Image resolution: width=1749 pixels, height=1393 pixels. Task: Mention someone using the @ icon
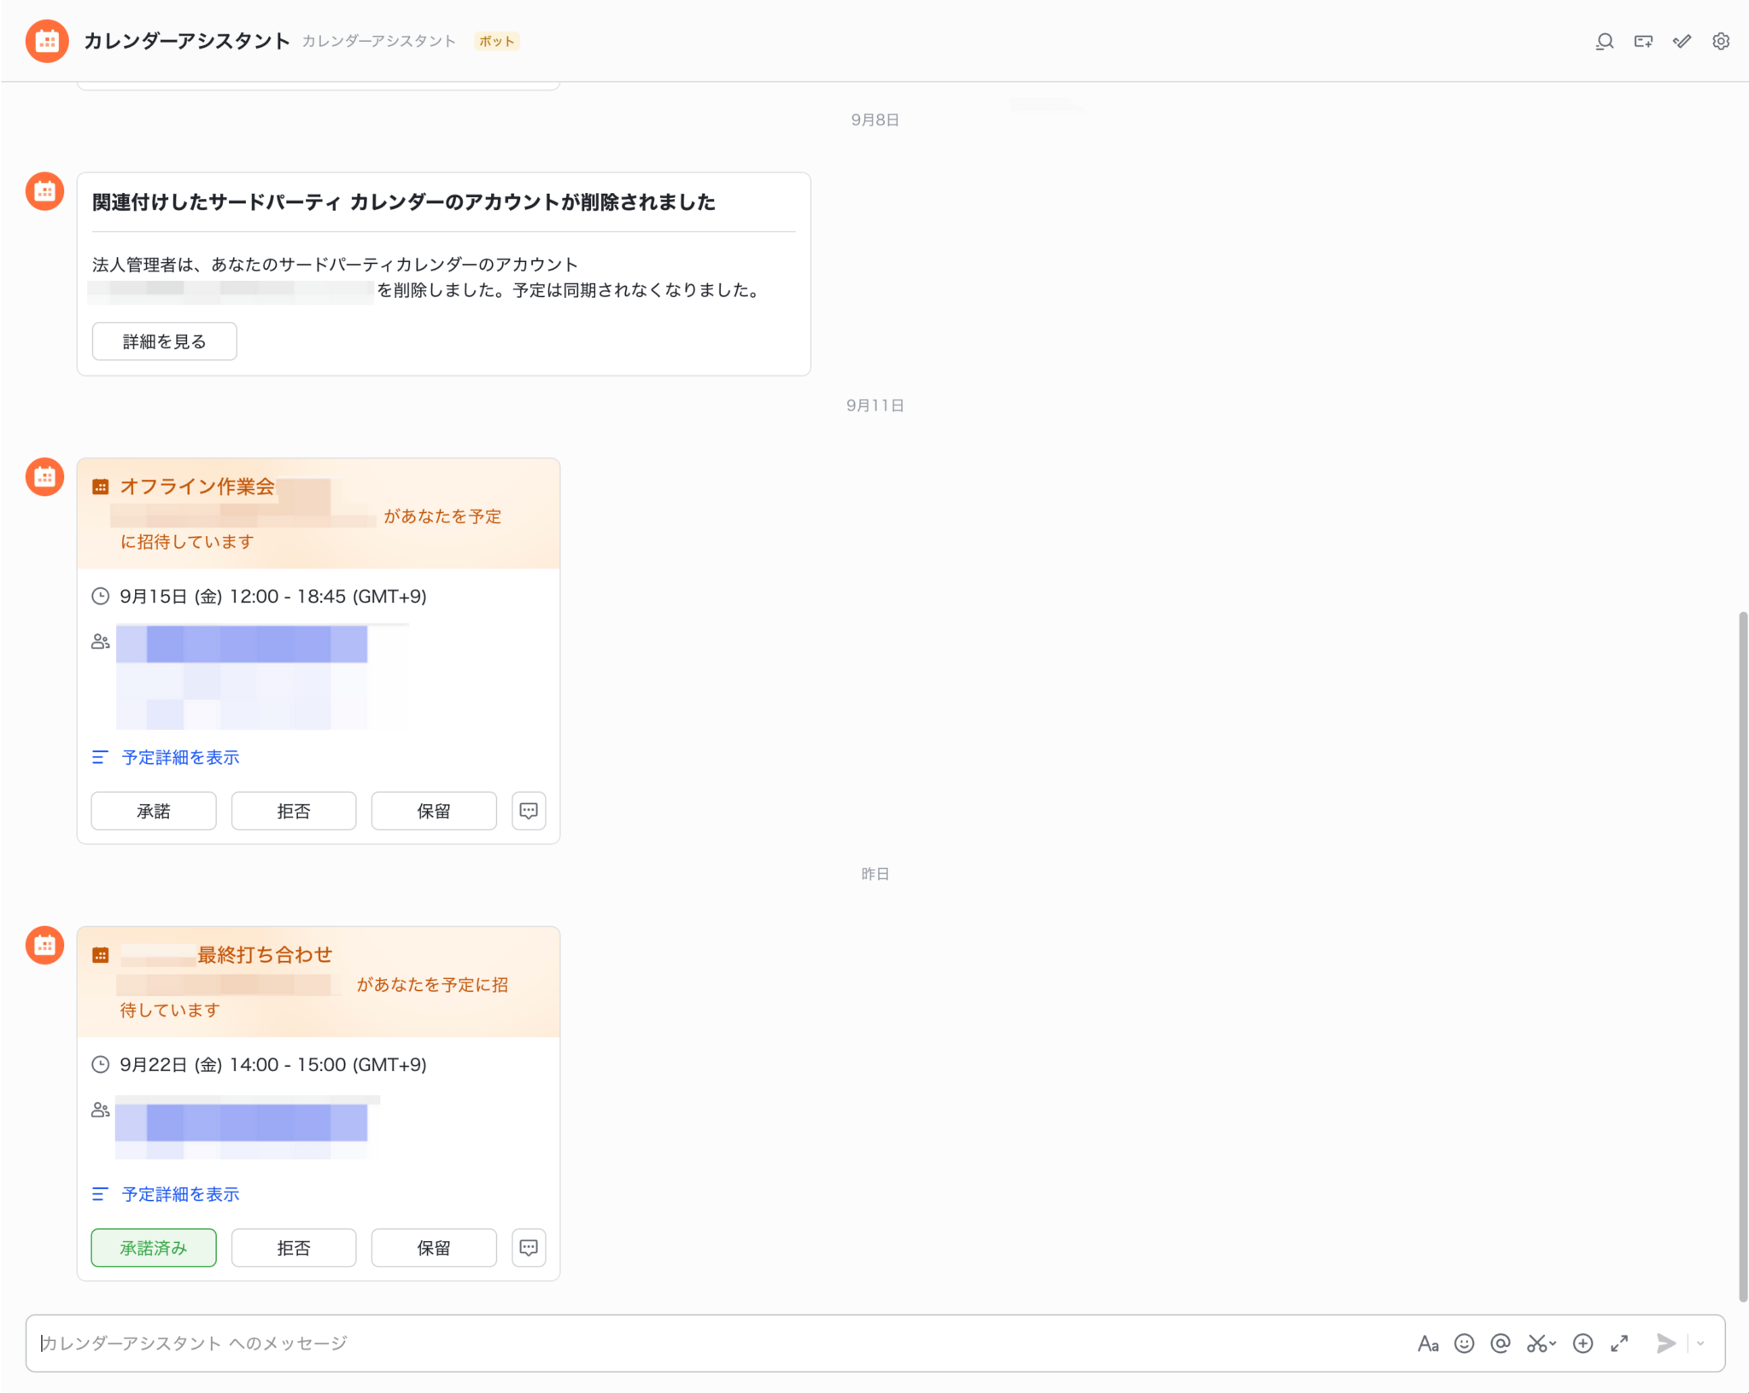1500,1343
